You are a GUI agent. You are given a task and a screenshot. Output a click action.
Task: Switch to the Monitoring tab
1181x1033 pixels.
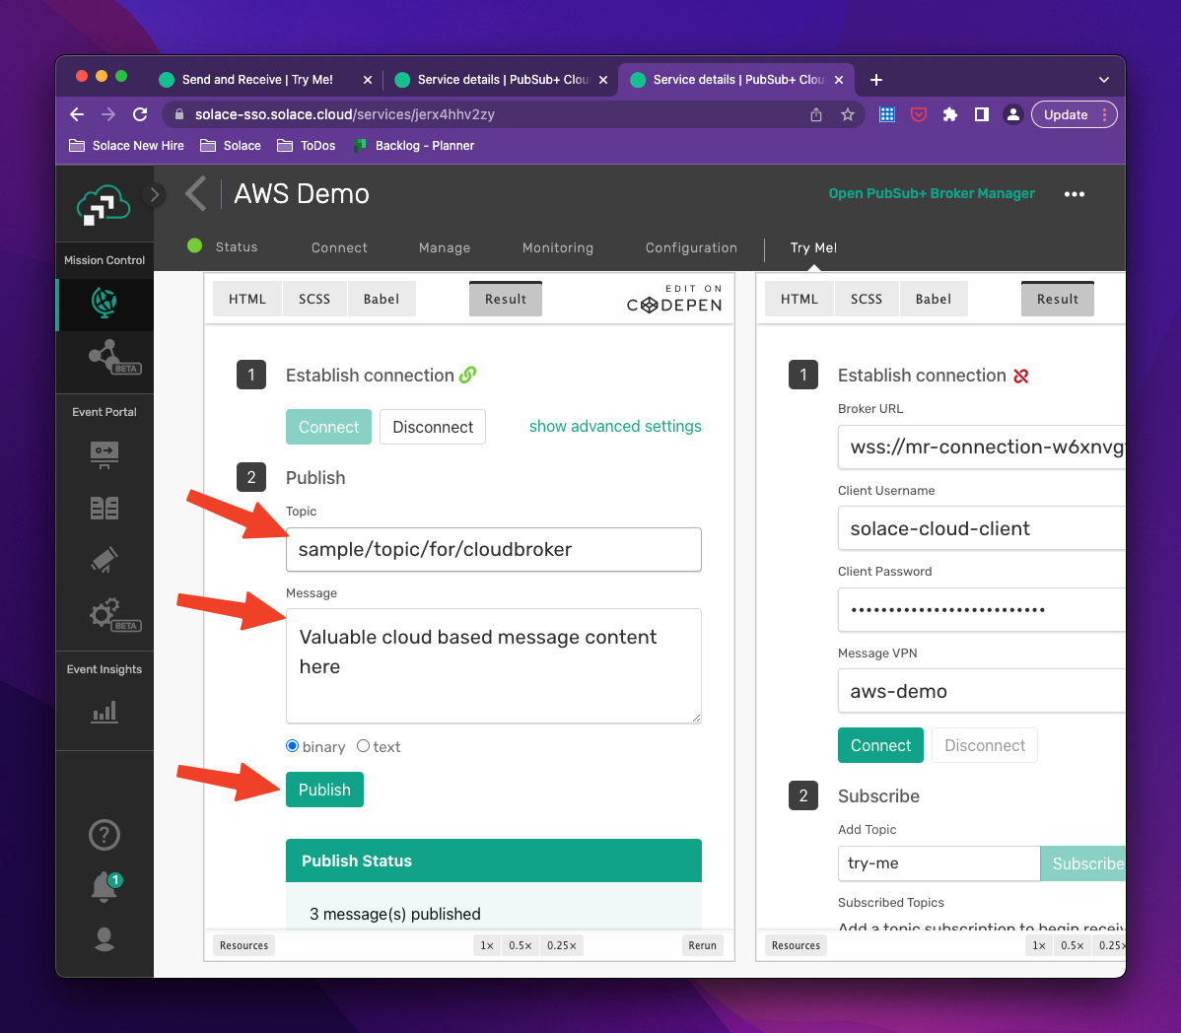click(558, 247)
